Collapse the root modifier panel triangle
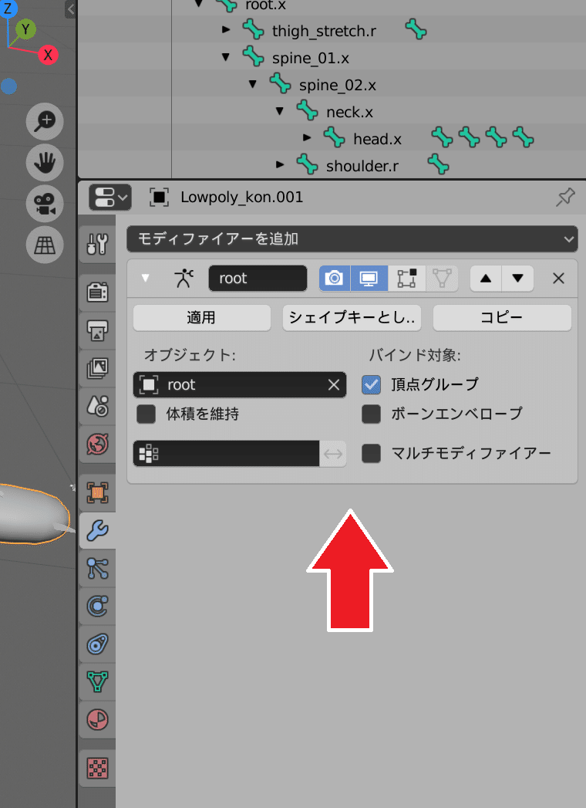Screen dimensions: 586x808 click(x=146, y=279)
